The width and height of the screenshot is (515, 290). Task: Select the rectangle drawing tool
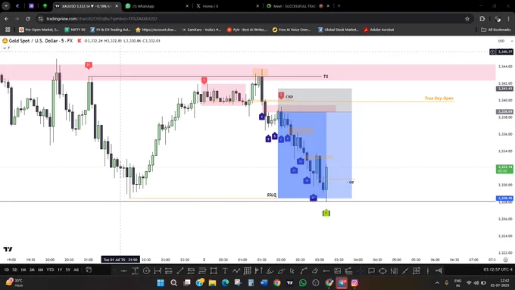pyautogui.click(x=214, y=271)
